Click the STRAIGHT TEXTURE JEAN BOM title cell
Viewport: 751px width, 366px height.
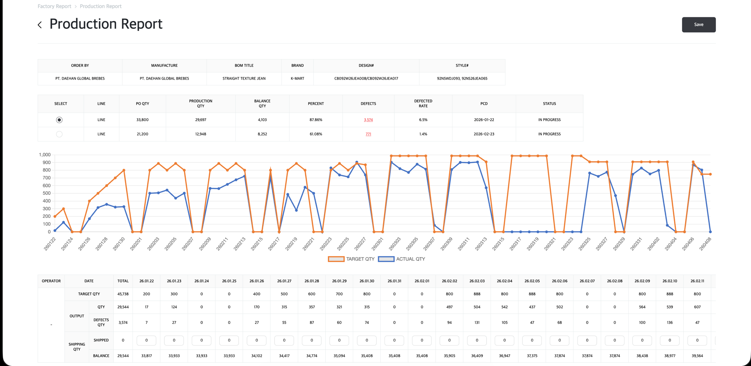[x=244, y=78]
